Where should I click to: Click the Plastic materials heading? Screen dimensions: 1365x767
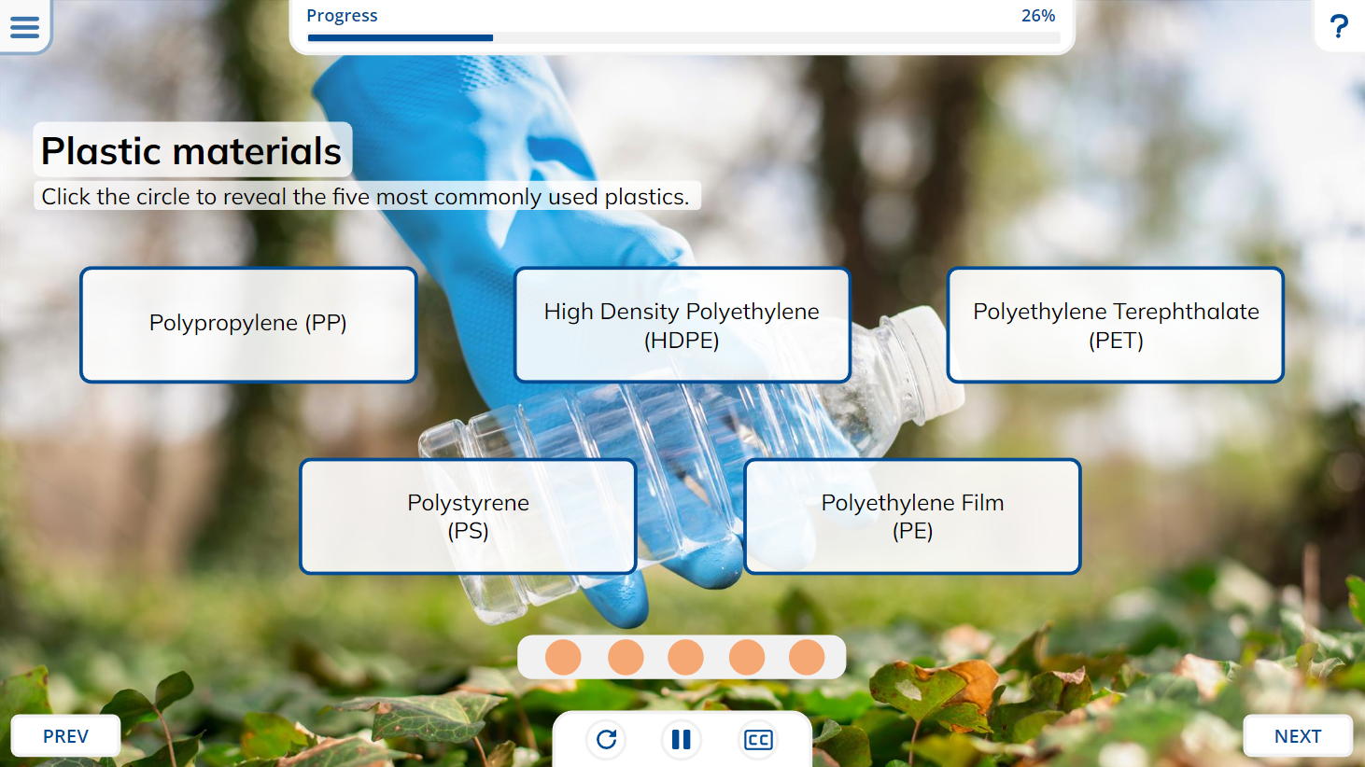coord(191,151)
